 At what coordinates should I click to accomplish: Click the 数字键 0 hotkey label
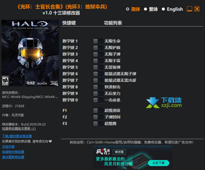tap(70, 100)
